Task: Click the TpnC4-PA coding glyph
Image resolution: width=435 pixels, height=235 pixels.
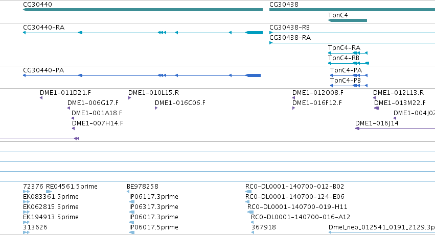Action: (349, 75)
